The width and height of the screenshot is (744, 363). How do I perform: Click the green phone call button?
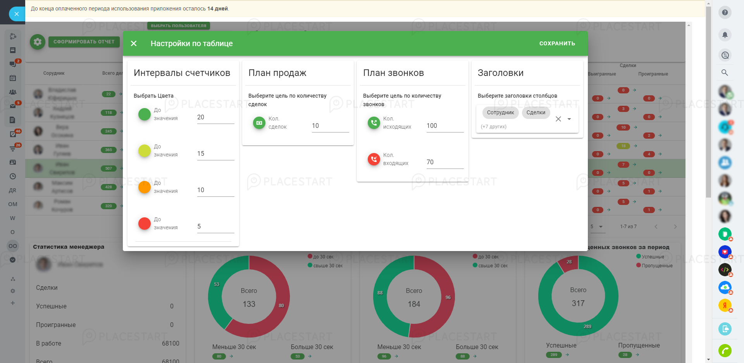pos(725,351)
